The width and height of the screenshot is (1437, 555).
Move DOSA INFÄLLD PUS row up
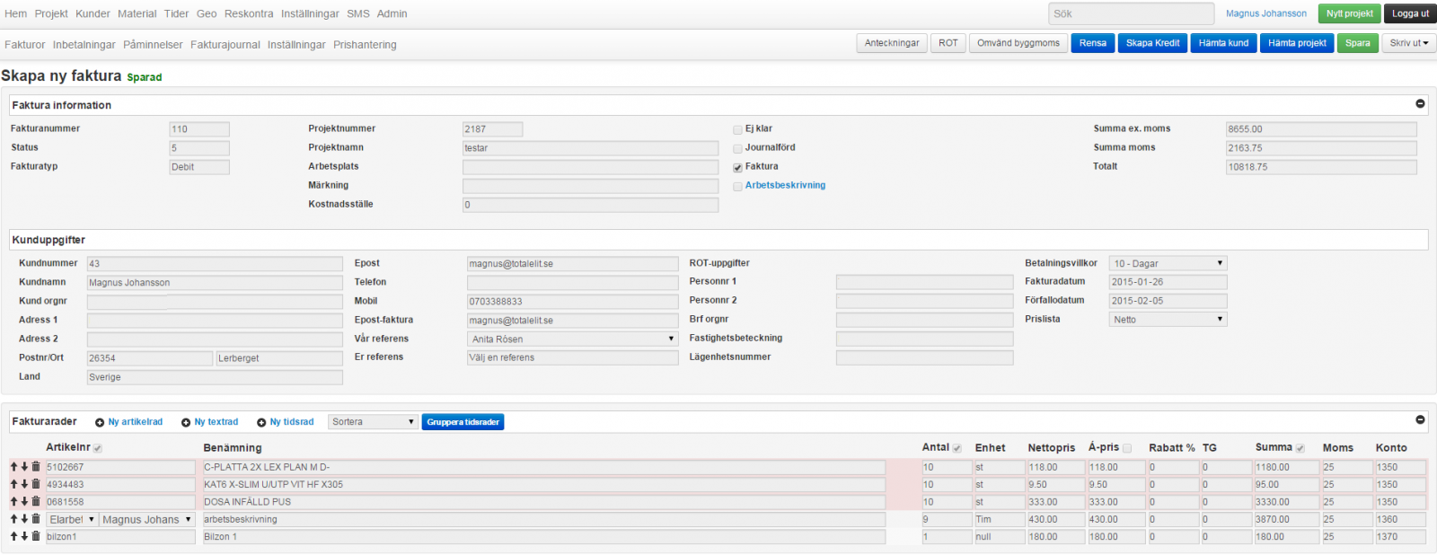click(x=14, y=501)
